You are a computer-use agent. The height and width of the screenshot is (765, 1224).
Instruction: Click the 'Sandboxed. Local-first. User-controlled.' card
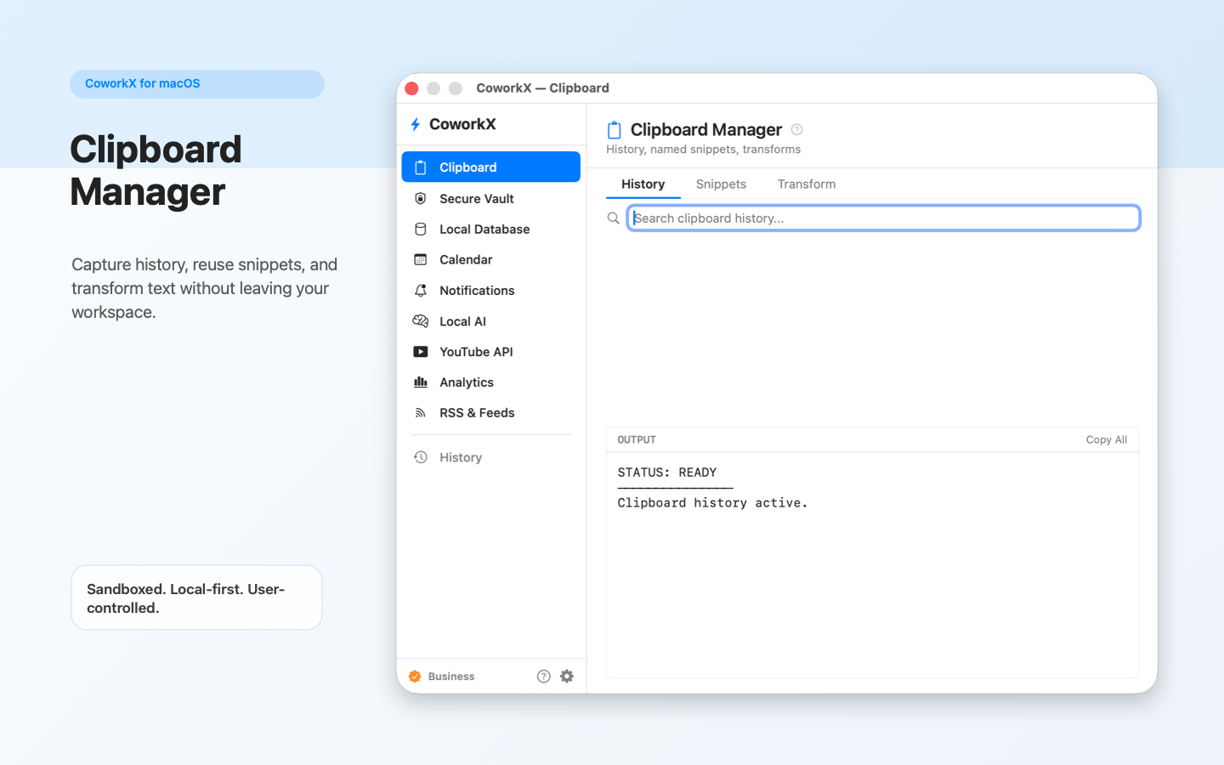pos(196,598)
